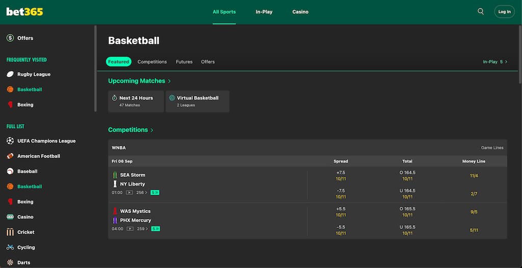Open In-Play 5 link with chevron

point(495,62)
